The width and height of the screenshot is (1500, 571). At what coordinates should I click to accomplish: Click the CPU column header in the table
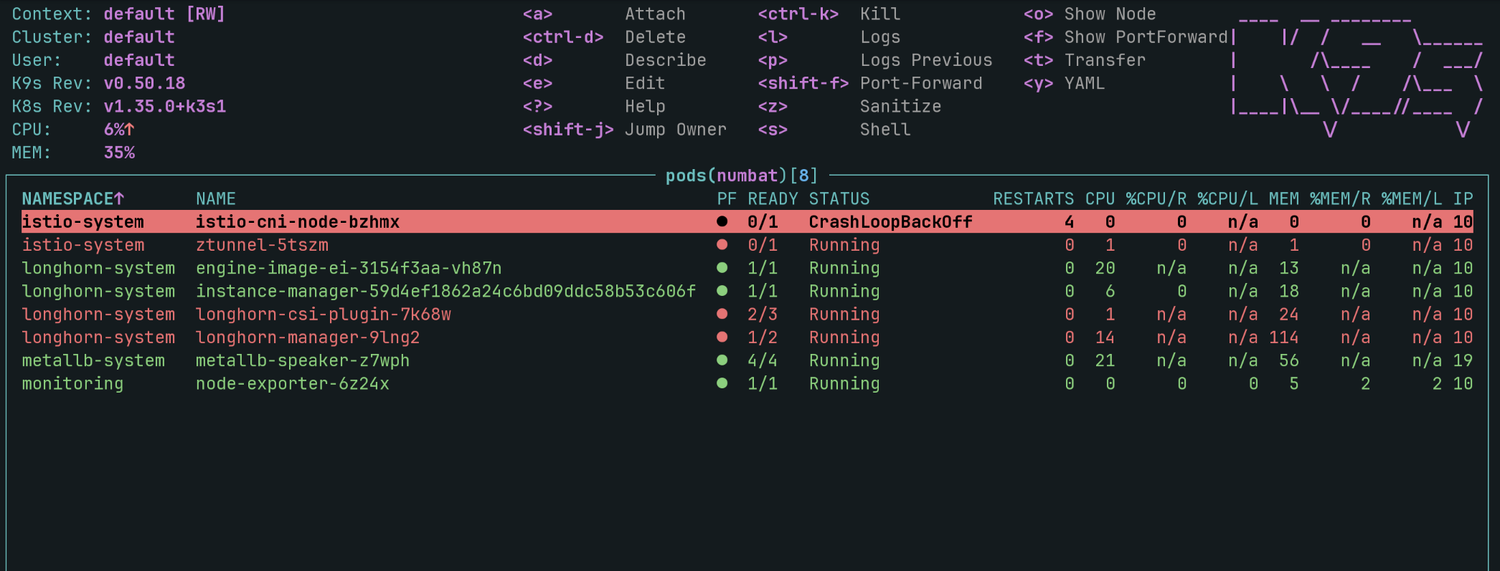(1100, 198)
